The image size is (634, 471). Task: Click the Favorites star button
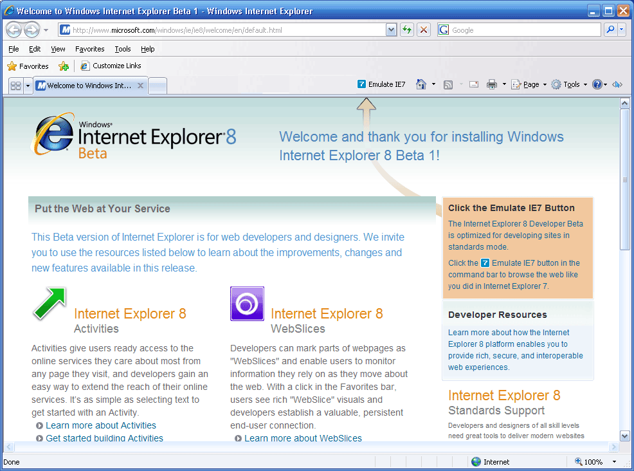tap(28, 66)
